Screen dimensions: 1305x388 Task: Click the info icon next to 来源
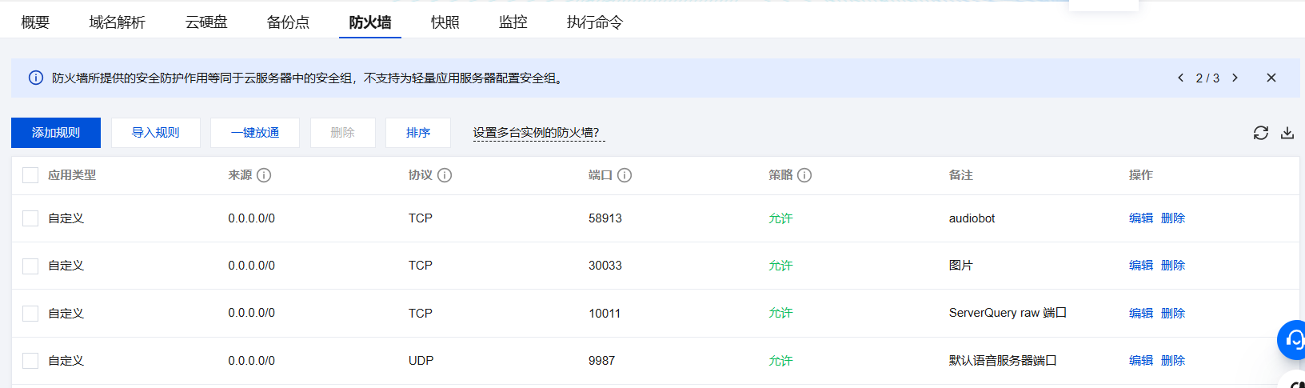[264, 175]
